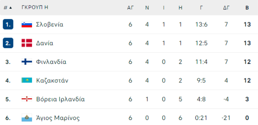The height and width of the screenshot is (125, 258).
Task: Click the ΓΚΡΟΥΠ Η header label
Action: click(x=35, y=7)
